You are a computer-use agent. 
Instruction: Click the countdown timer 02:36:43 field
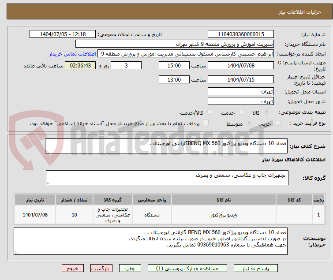click(80, 65)
